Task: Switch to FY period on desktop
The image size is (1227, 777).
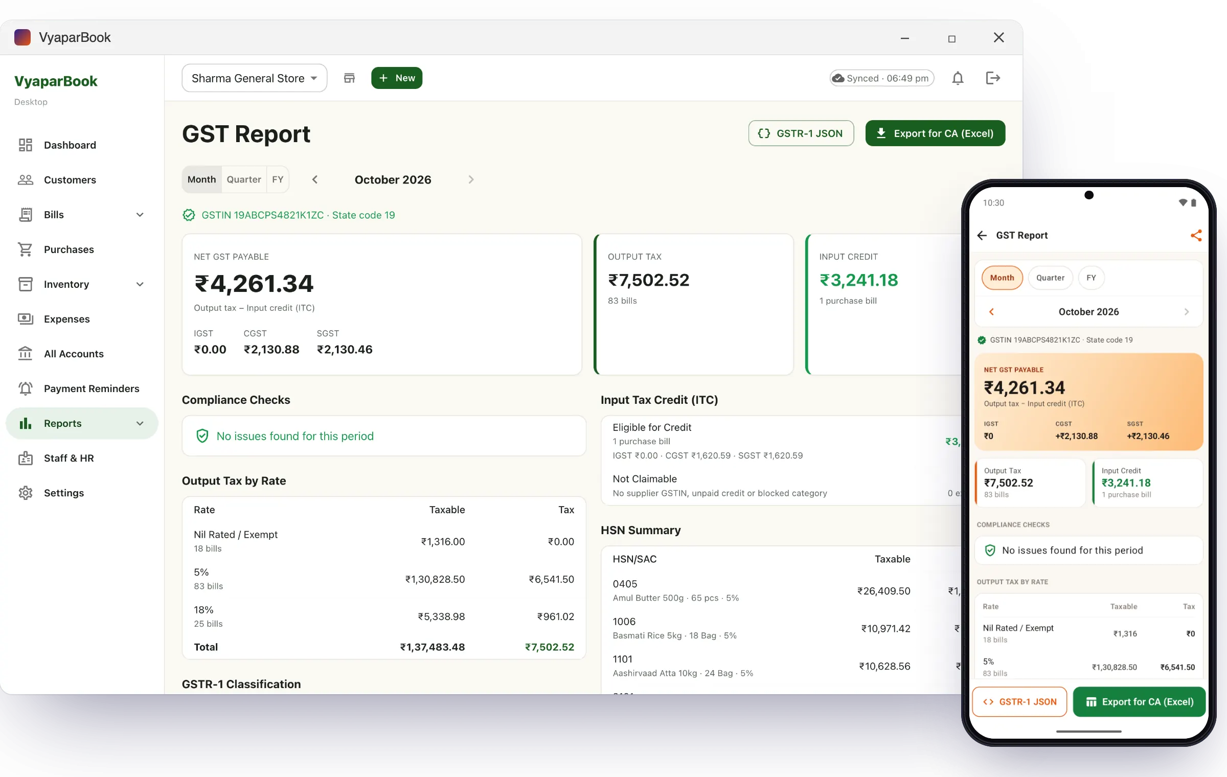Action: (278, 179)
